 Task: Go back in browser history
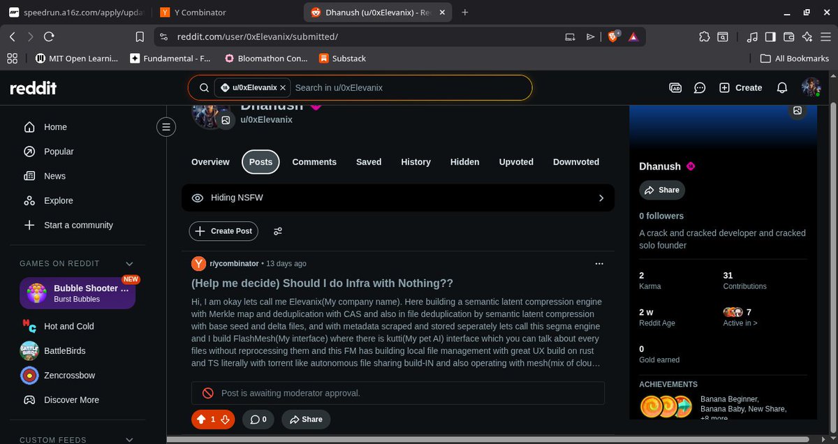click(13, 37)
